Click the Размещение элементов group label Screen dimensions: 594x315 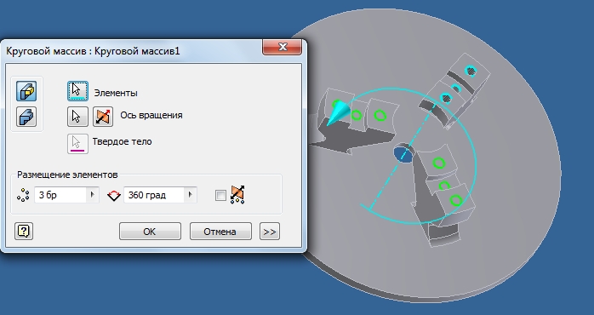point(67,175)
